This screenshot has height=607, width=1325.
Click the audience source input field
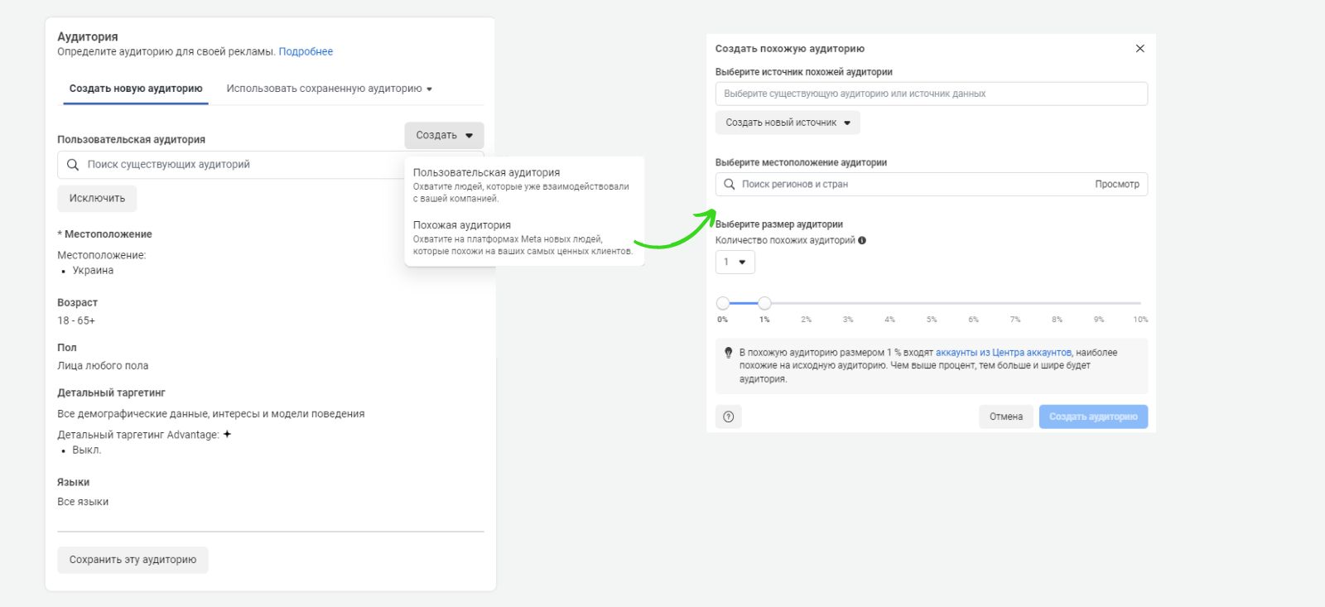tap(931, 94)
